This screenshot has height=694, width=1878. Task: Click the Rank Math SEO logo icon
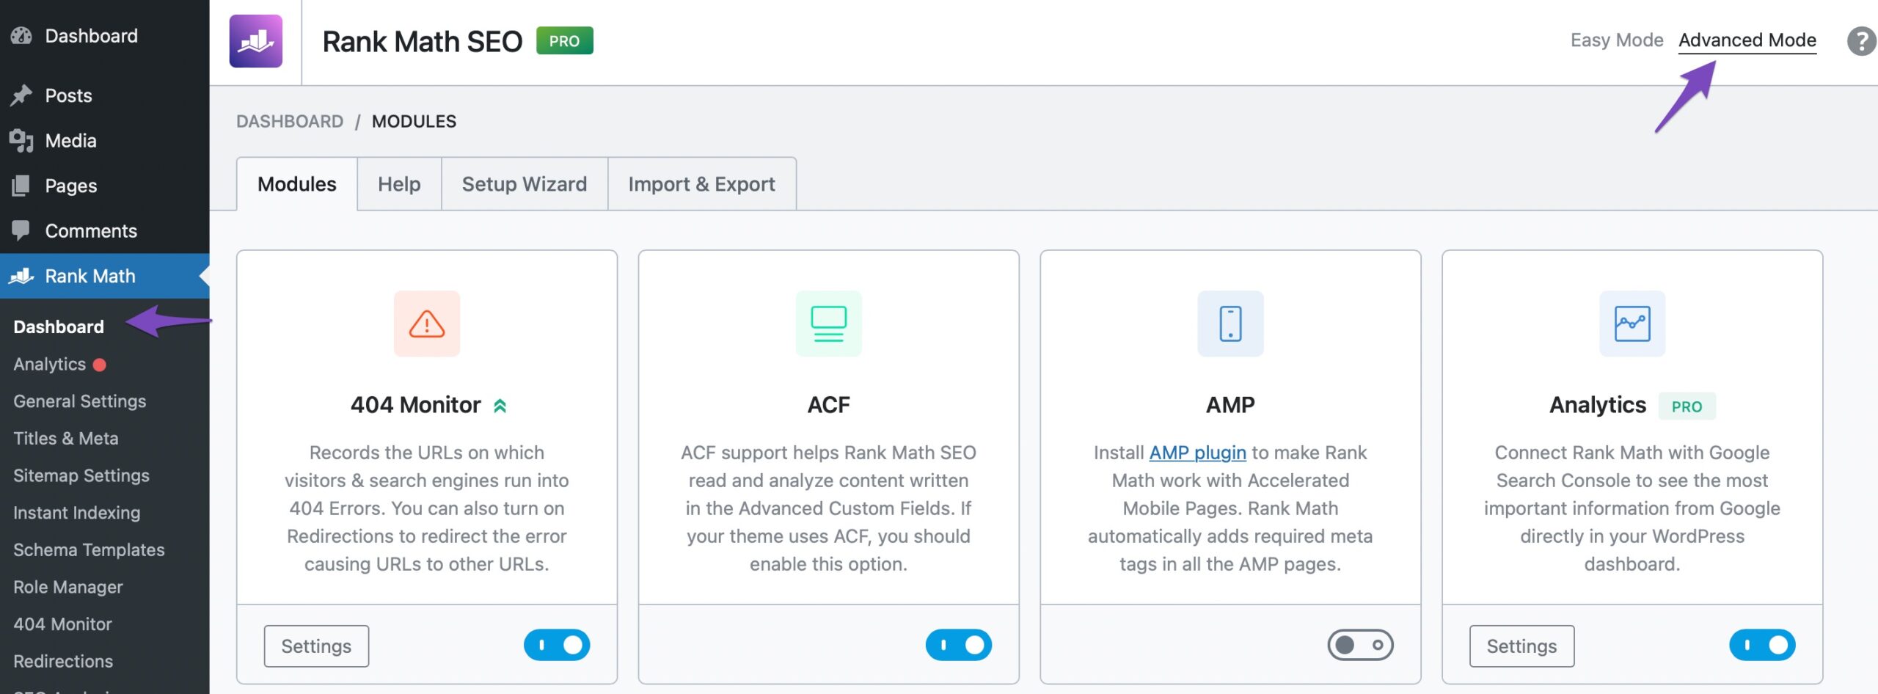(255, 41)
